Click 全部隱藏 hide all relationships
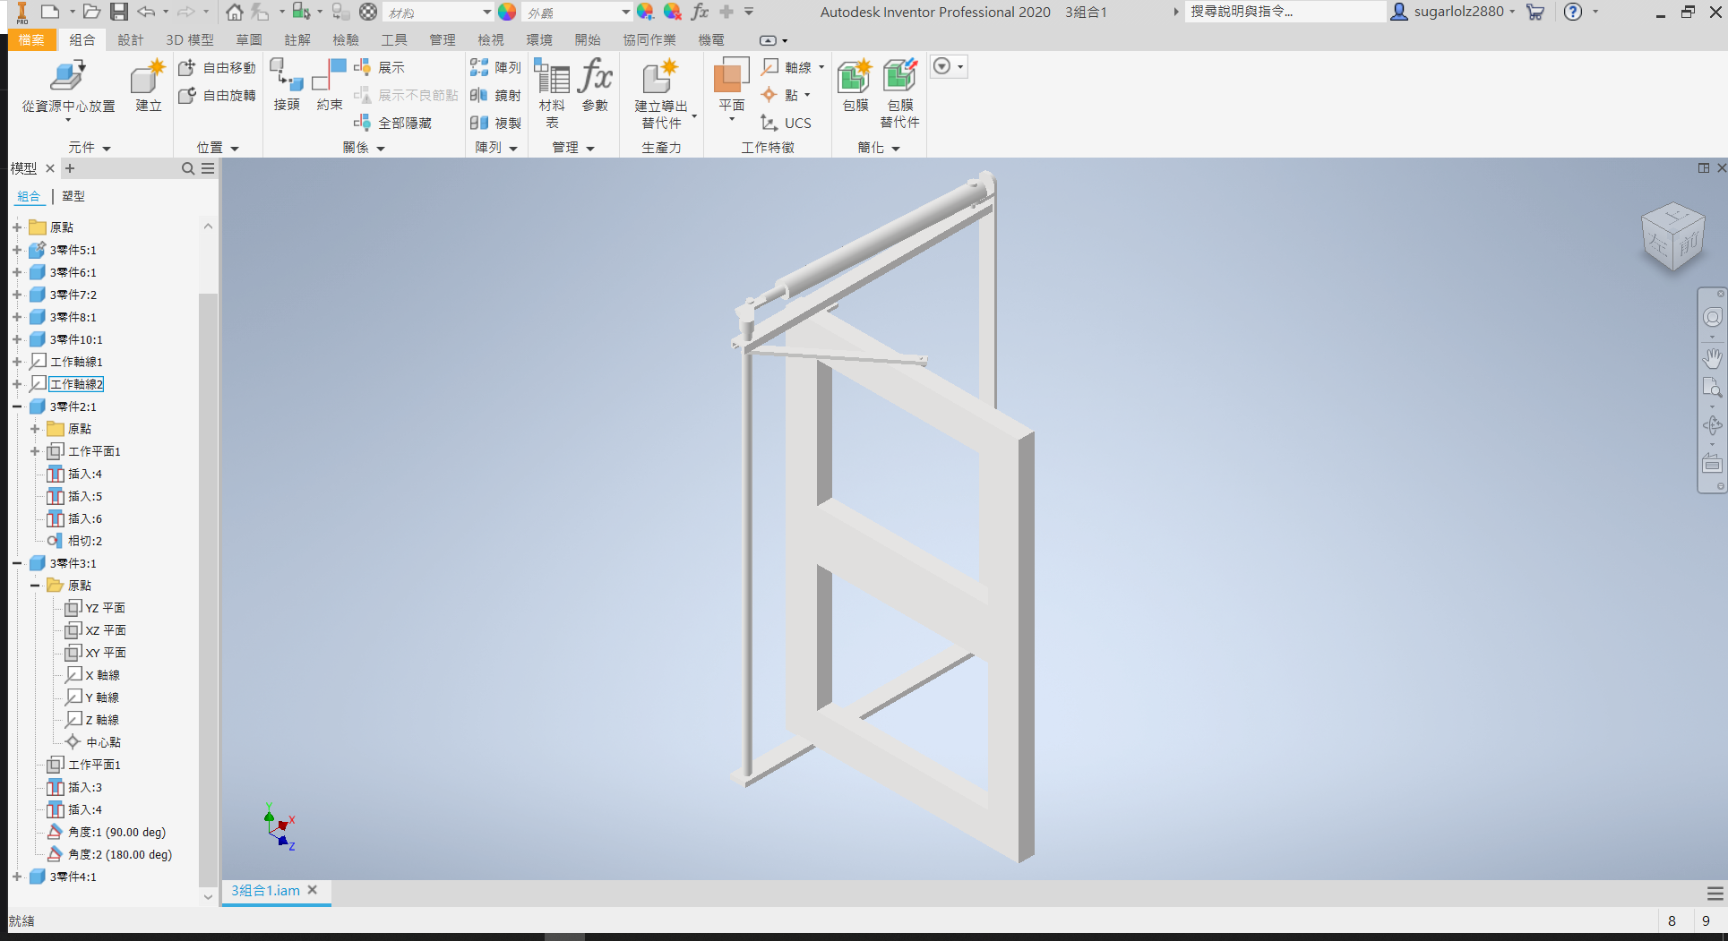 point(393,123)
